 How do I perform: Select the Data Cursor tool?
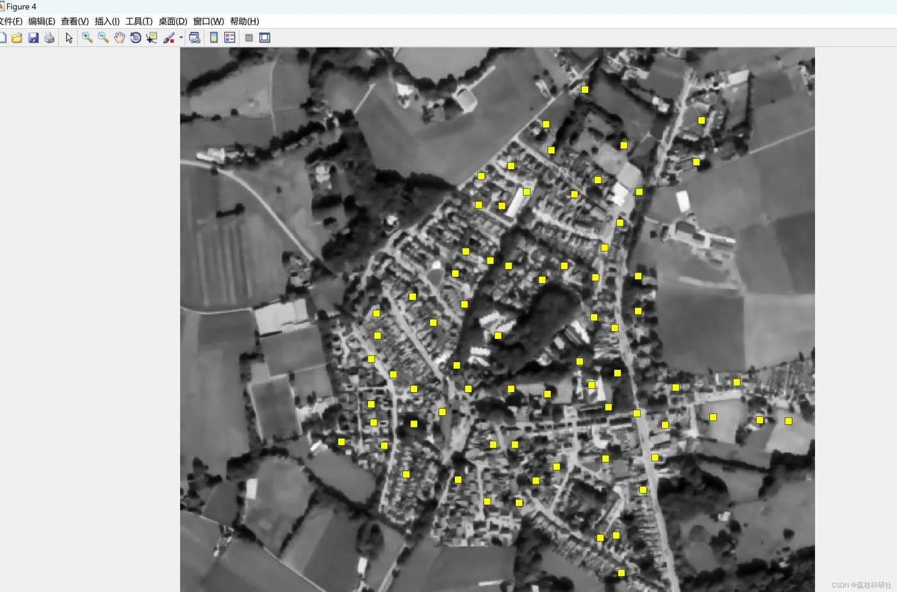[x=152, y=38]
